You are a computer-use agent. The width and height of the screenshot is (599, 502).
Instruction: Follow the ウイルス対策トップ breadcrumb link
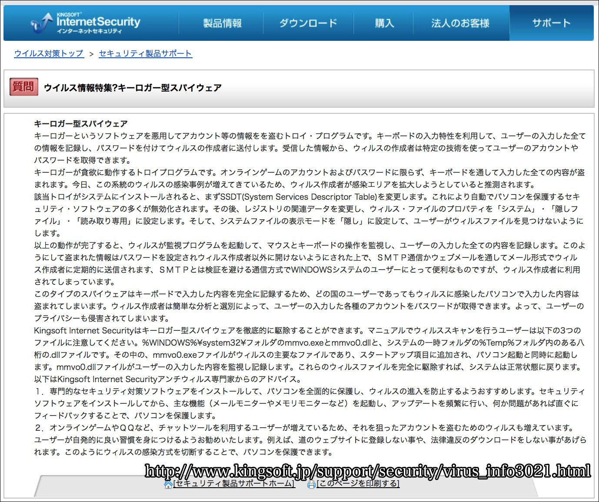coord(49,53)
